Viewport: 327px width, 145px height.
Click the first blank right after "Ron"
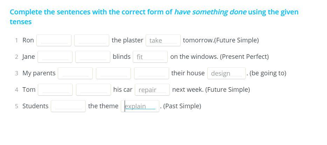tap(54, 40)
